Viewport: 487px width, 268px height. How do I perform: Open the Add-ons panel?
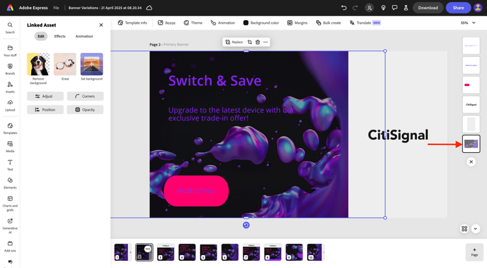click(x=10, y=247)
